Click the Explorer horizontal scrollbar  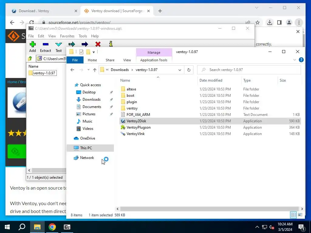point(210,209)
